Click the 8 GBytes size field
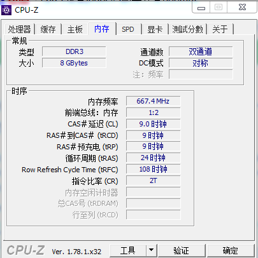258x258 pixels. (74, 63)
